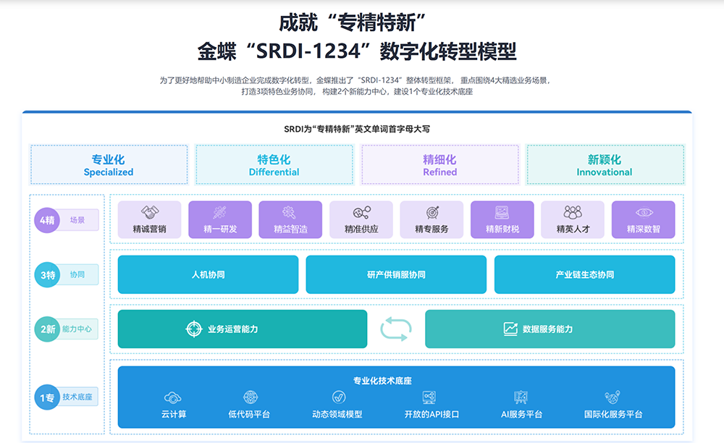Click the 精英人才 text label
724x443 pixels.
pos(573,229)
